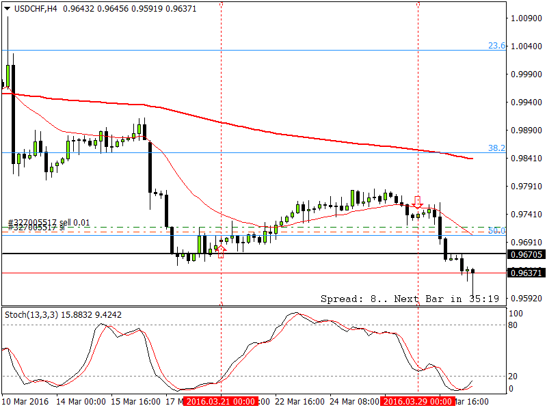Click the 1.00400 price scale value
Viewport: 547px width, 410px height.
pos(526,46)
